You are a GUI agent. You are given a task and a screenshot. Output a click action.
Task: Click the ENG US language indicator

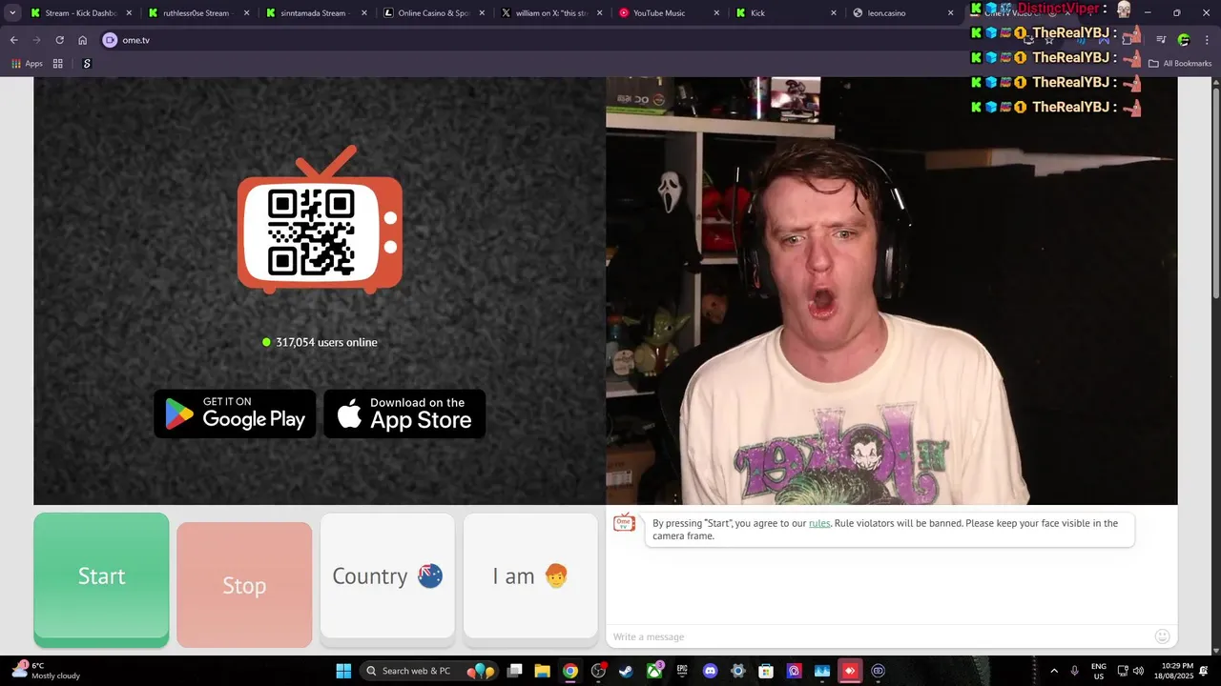(x=1099, y=671)
